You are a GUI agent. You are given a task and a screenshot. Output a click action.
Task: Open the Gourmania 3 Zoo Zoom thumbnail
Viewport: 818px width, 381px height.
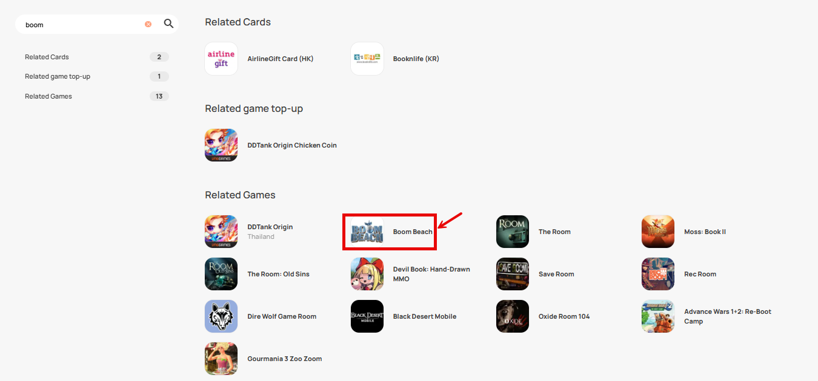tap(221, 359)
